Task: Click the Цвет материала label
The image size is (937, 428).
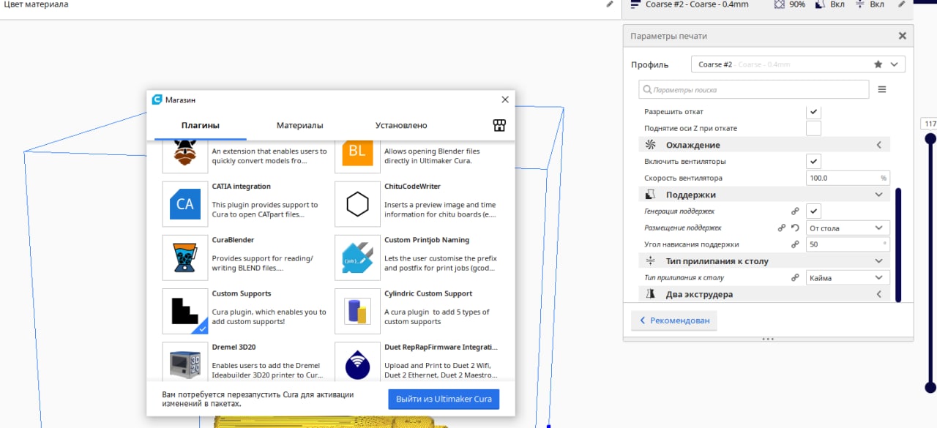Action: 34,4
